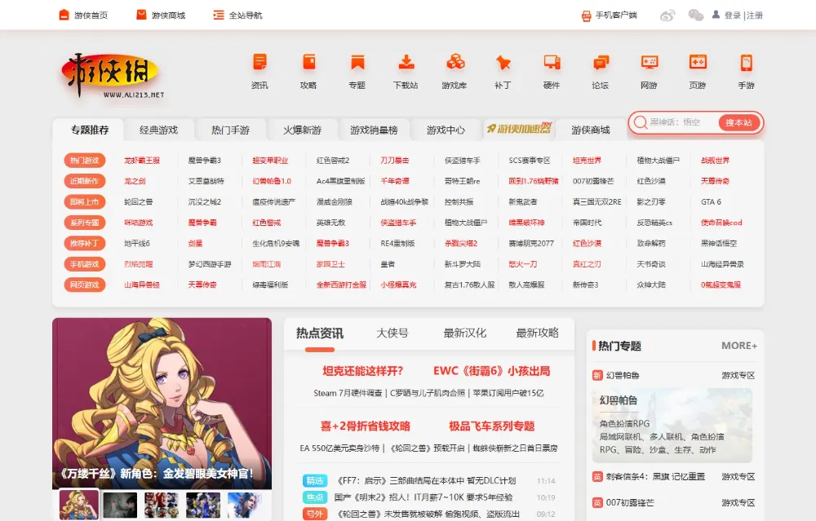The width and height of the screenshot is (816, 521).
Task: Focus the search input field
Action: pos(681,122)
